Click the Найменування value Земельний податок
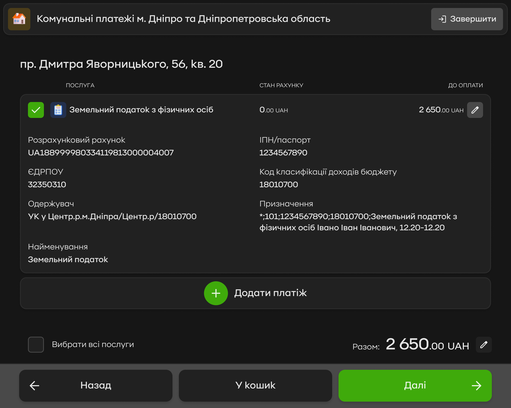The width and height of the screenshot is (511, 408). click(68, 260)
